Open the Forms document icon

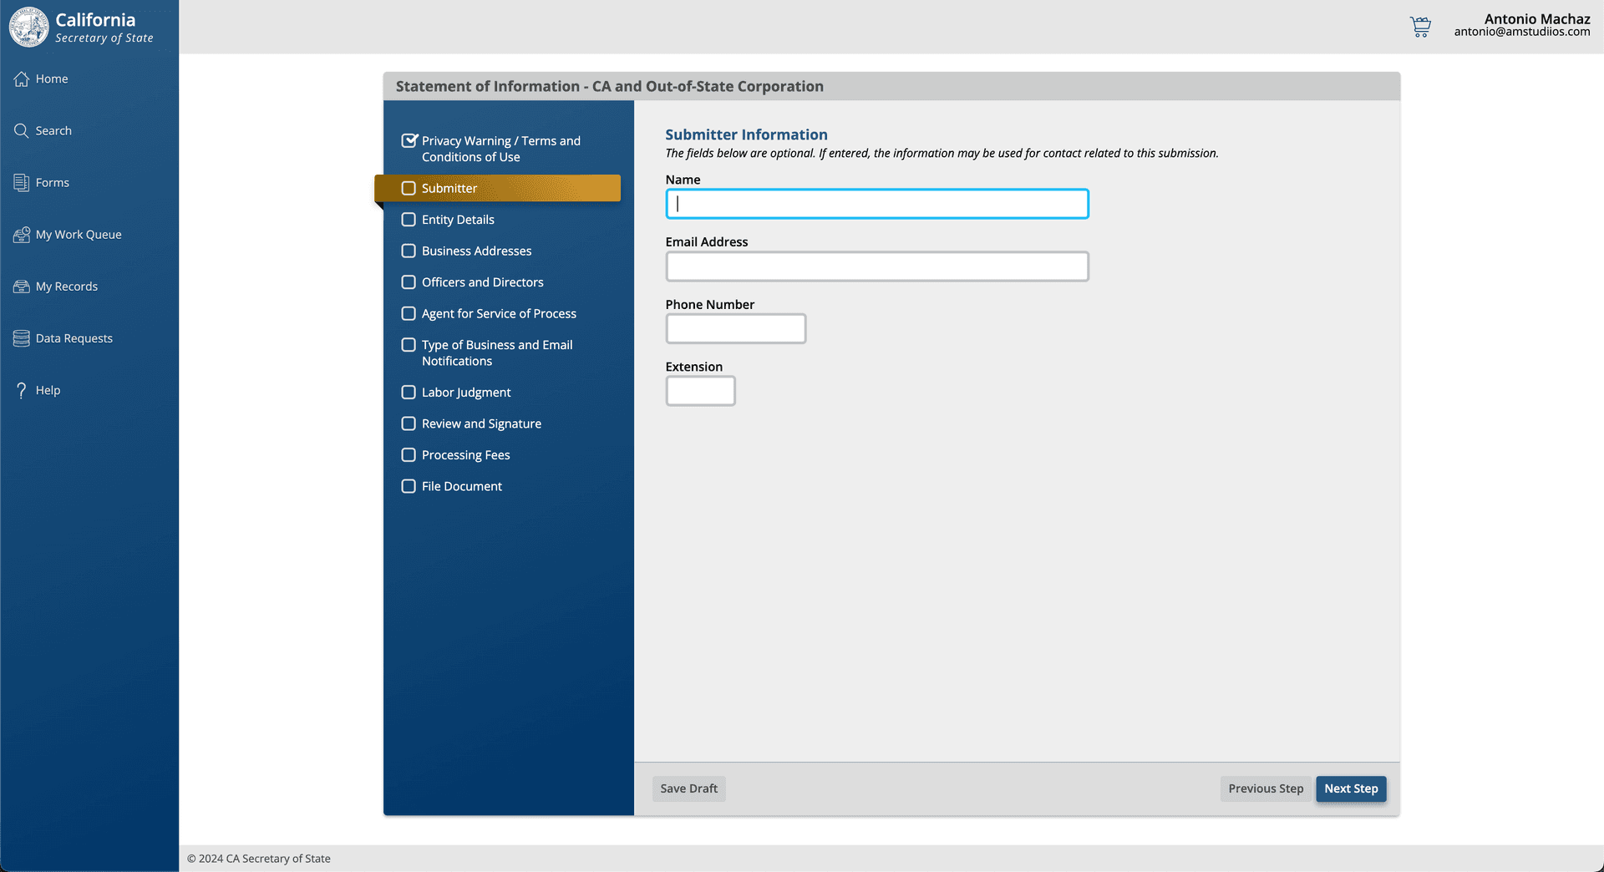pyautogui.click(x=22, y=182)
